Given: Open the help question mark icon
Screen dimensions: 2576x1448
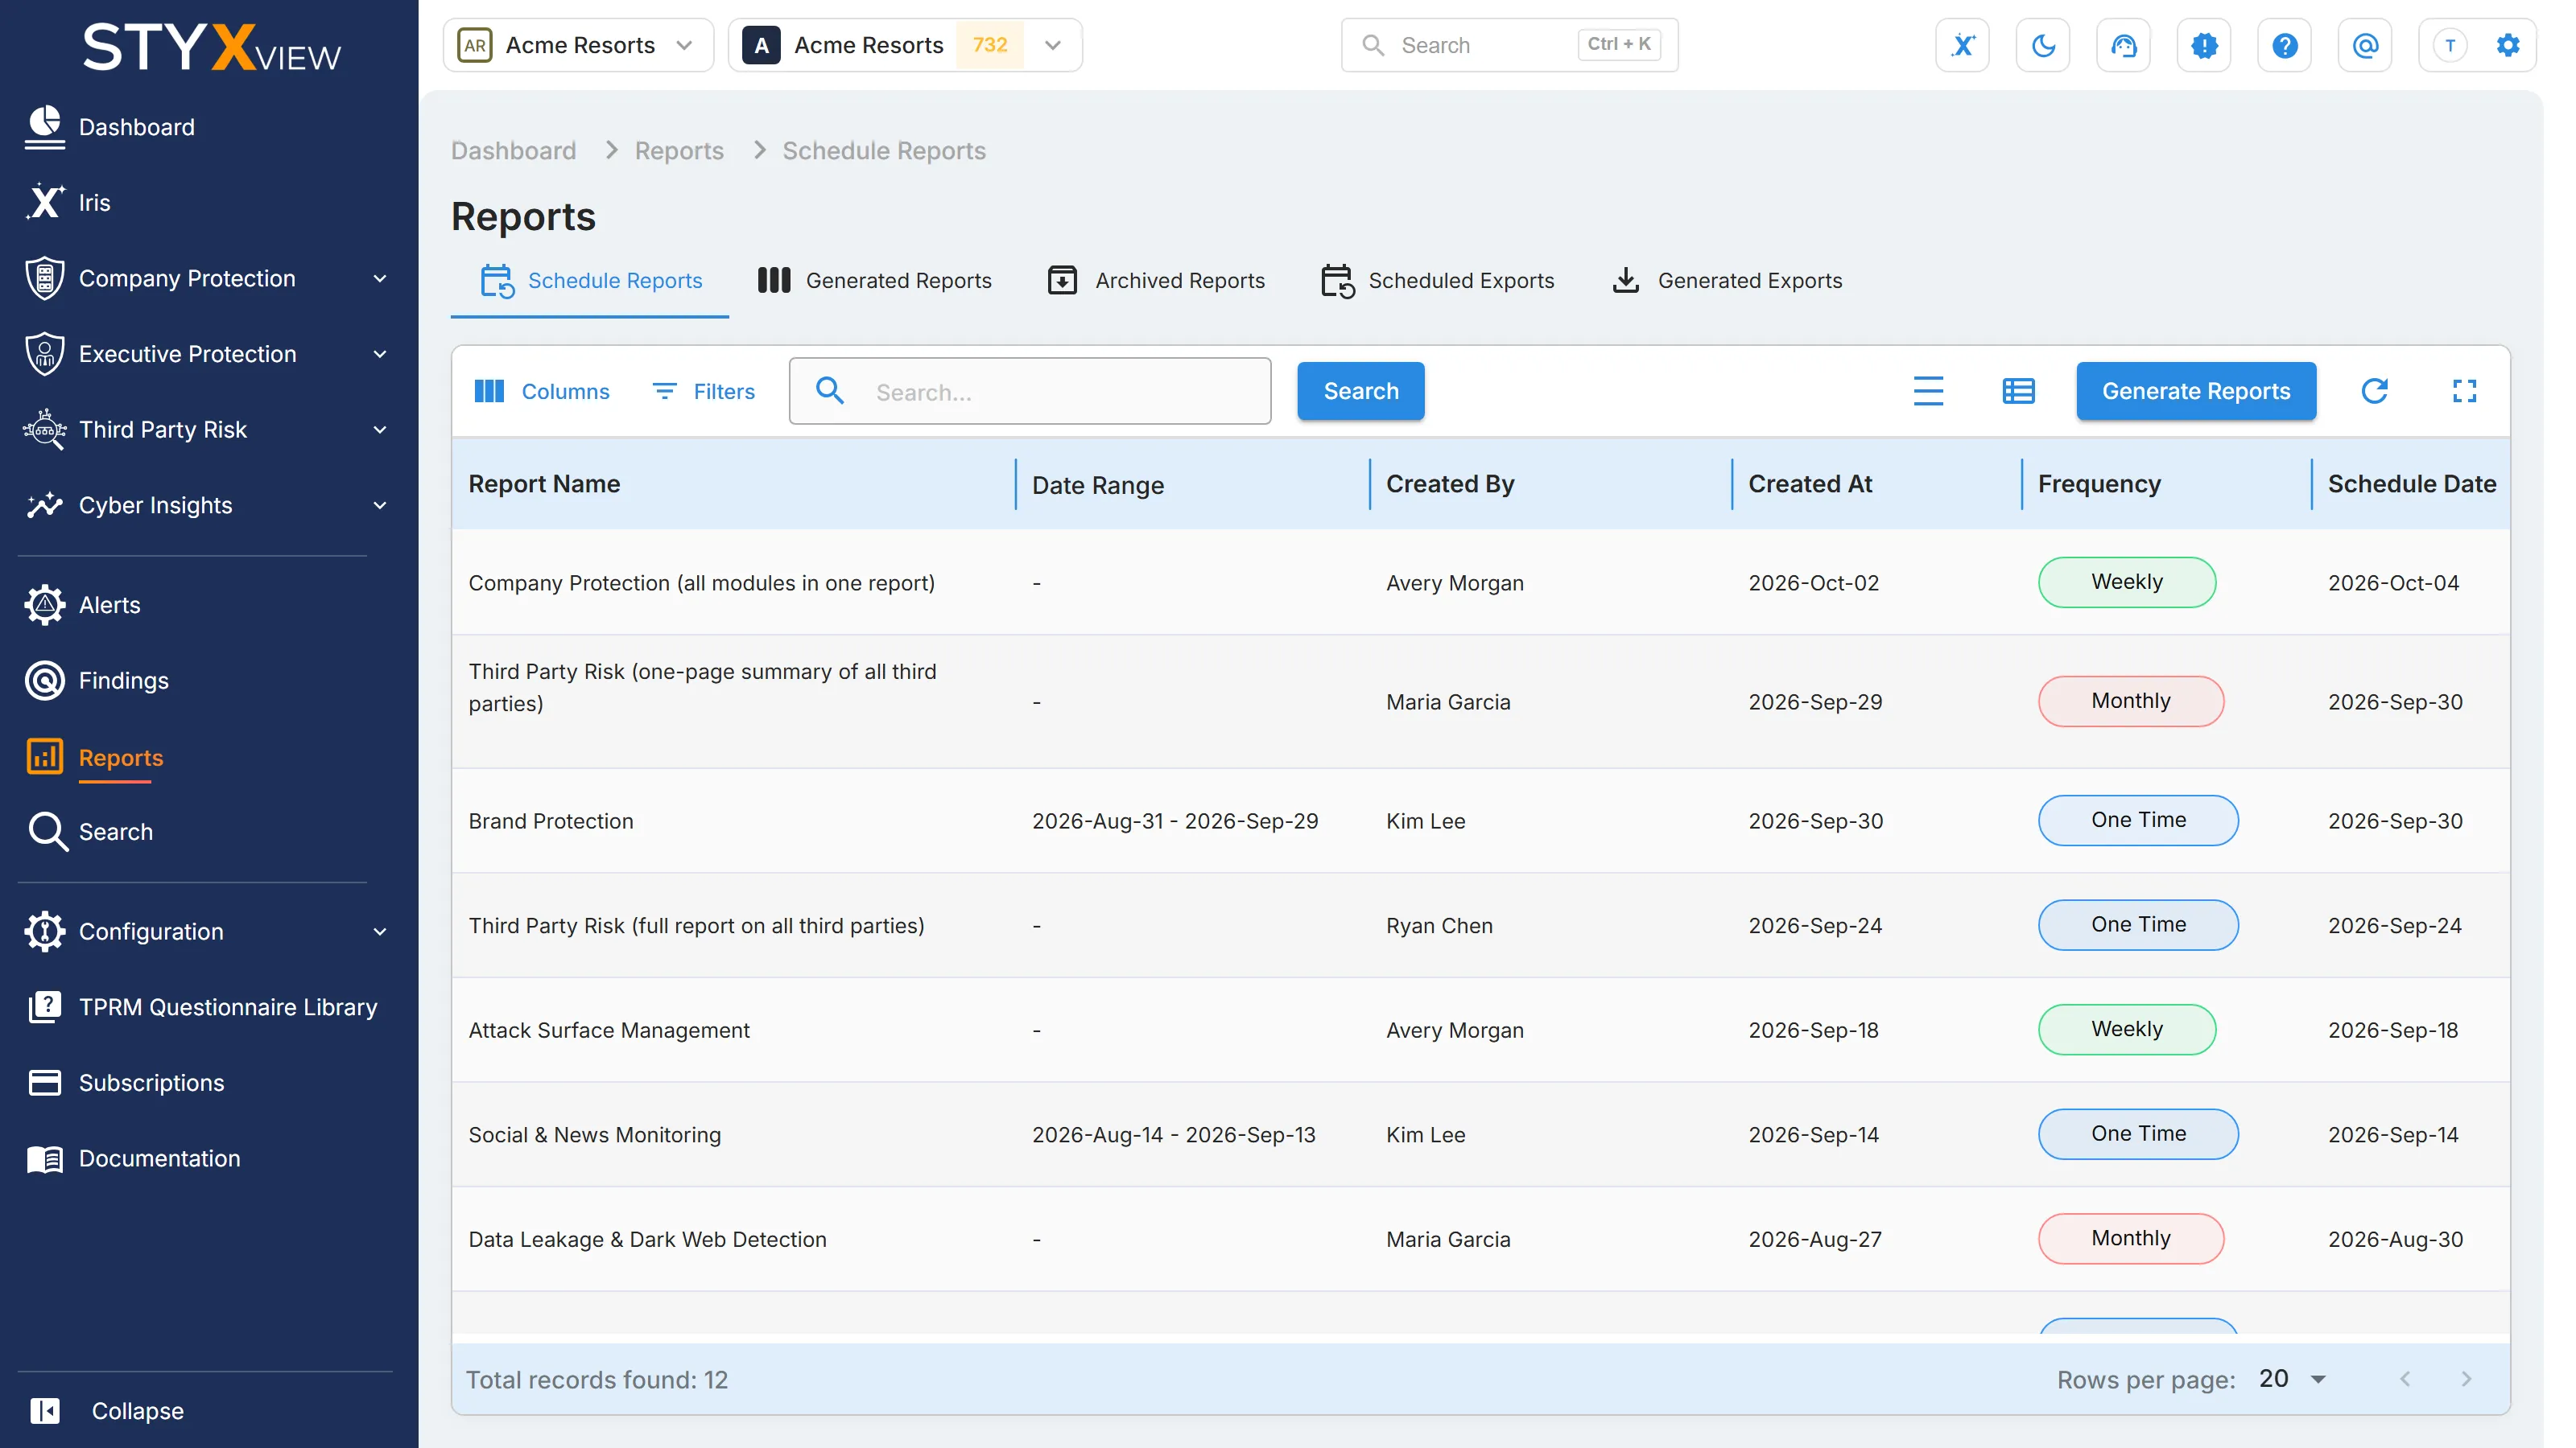Looking at the screenshot, I should (x=2284, y=45).
